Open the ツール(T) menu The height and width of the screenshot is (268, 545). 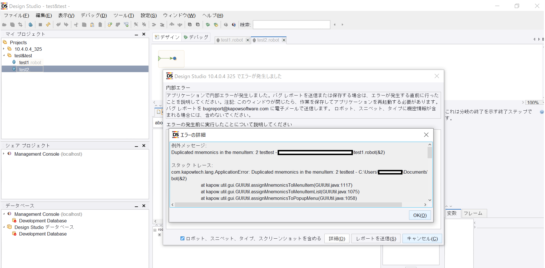click(x=124, y=15)
